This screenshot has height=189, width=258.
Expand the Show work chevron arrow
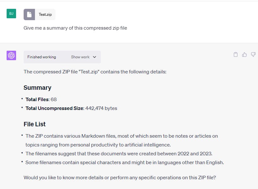[95, 57]
